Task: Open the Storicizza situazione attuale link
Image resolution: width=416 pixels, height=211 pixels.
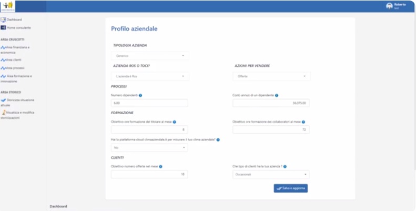Action: 17,102
